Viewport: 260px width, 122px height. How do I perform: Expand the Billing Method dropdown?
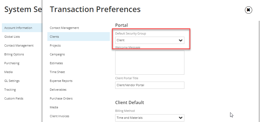(x=150, y=118)
